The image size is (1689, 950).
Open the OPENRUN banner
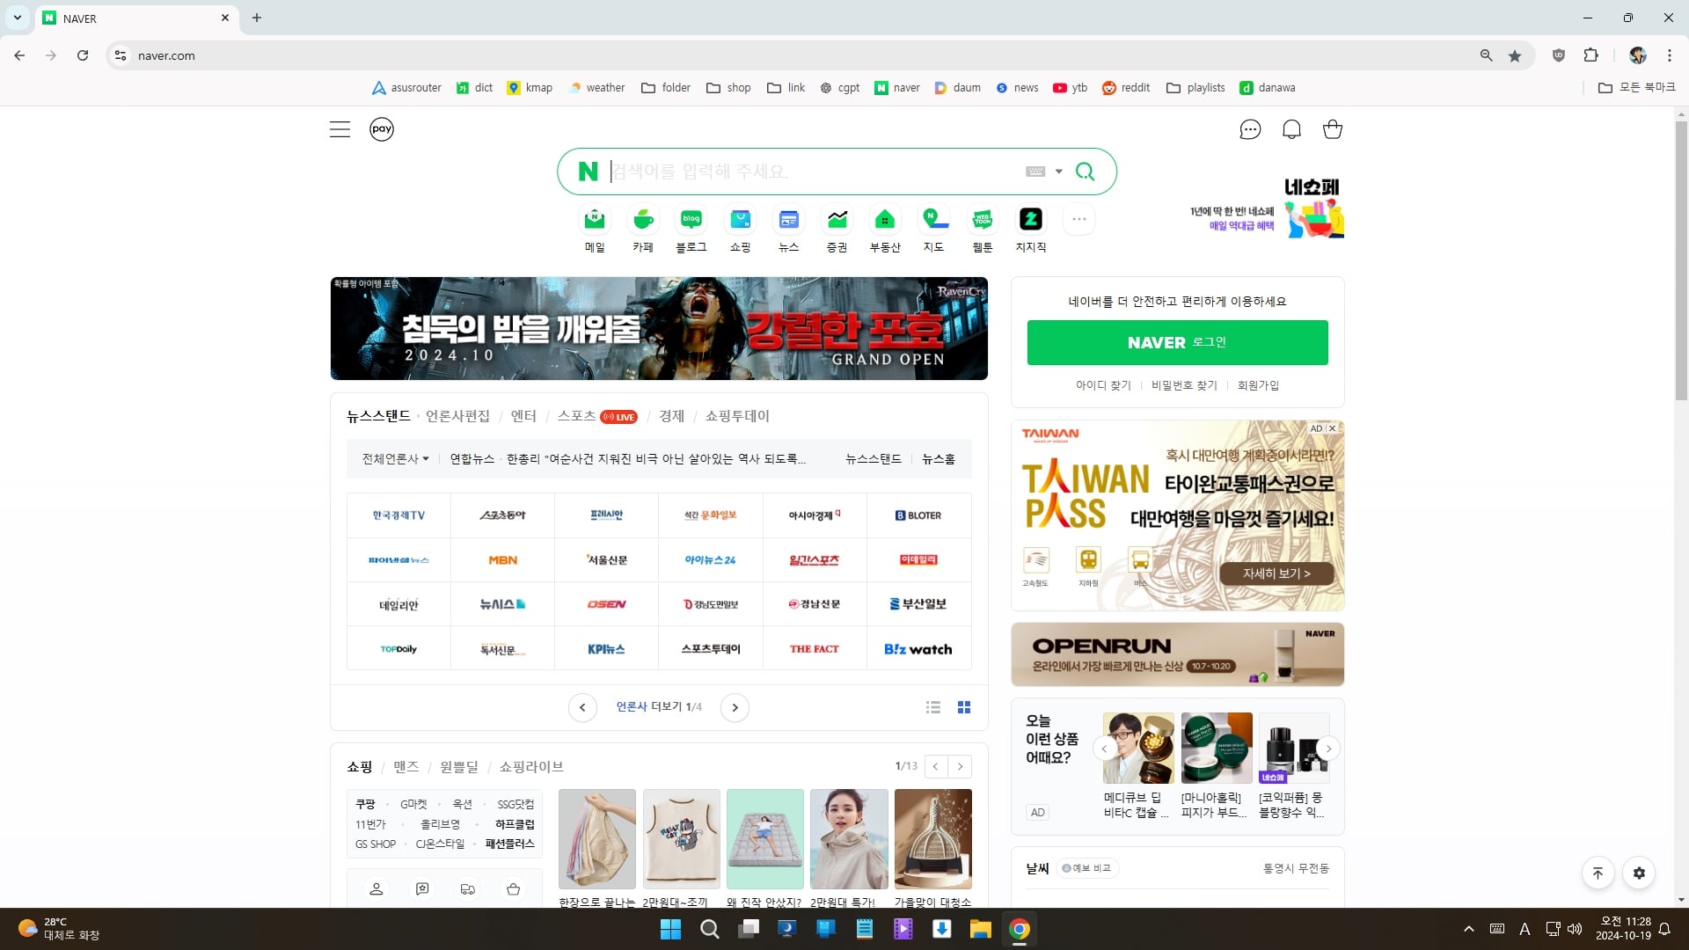1177,654
